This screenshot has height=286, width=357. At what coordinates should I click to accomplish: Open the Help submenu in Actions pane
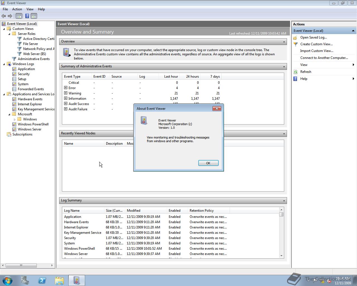pyautogui.click(x=324, y=79)
